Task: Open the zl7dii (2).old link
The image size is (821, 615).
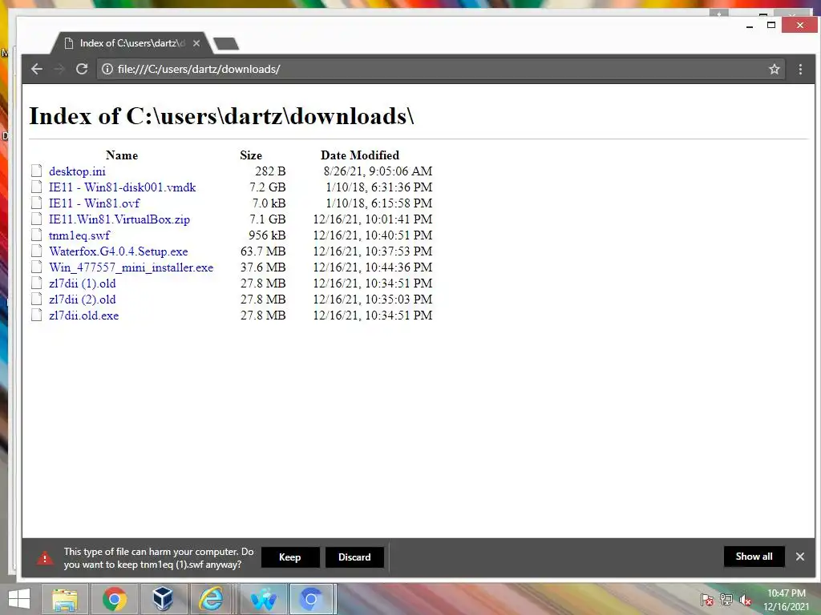Action: click(x=83, y=299)
